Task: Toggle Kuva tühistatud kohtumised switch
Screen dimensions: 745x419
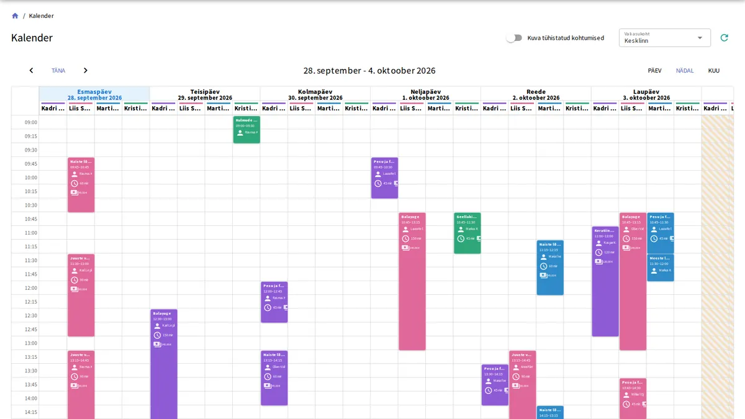Action: [x=513, y=38]
